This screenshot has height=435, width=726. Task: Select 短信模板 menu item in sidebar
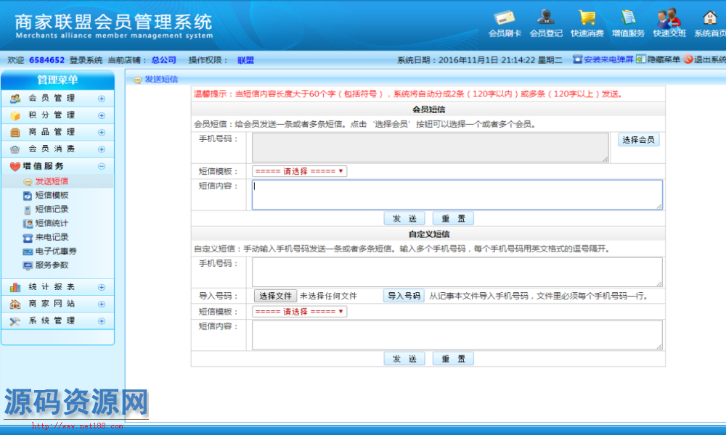pos(52,195)
